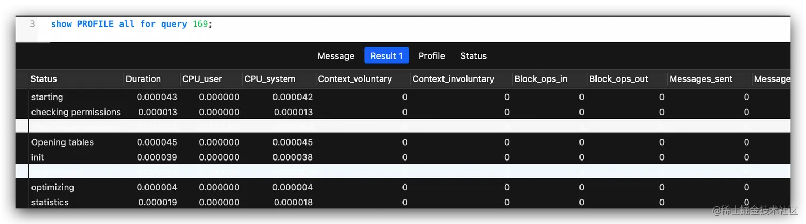Click Duration 0.000004 in the optimizing row
Viewport: 806px width, 224px height.
click(x=157, y=187)
